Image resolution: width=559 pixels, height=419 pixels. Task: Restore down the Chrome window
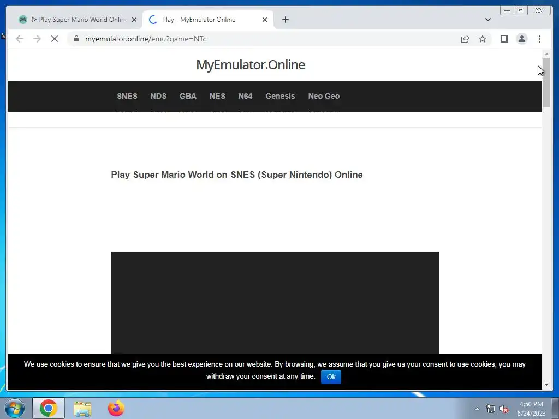coord(520,11)
